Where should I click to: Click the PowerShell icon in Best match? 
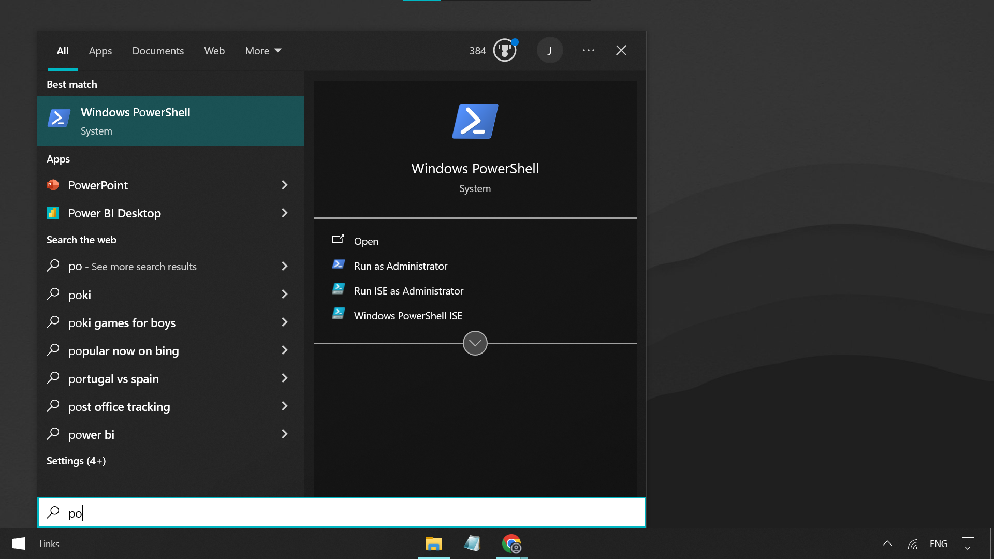59,118
